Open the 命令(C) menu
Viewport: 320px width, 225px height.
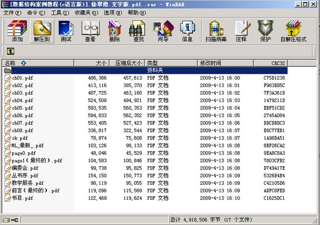36,13
